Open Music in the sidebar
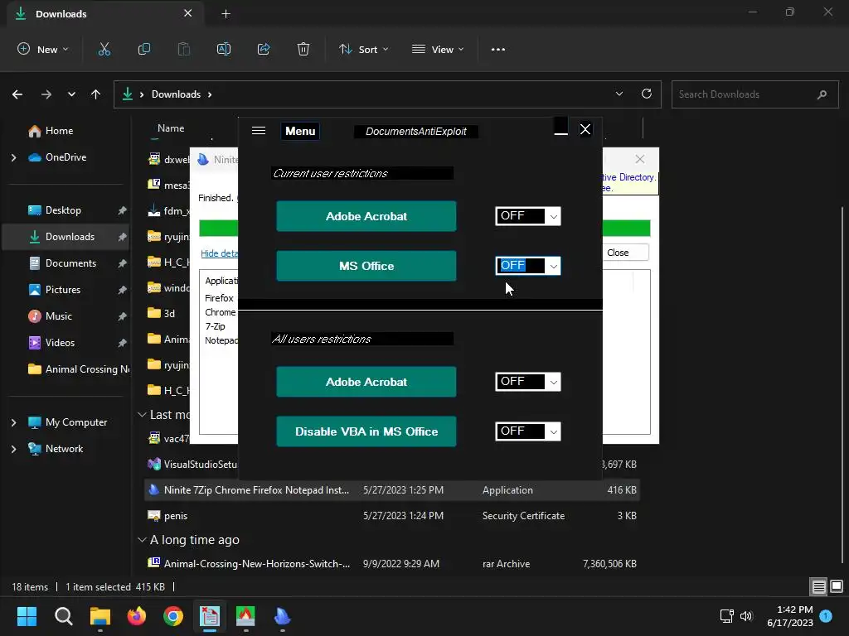The image size is (849, 636). pos(59,316)
